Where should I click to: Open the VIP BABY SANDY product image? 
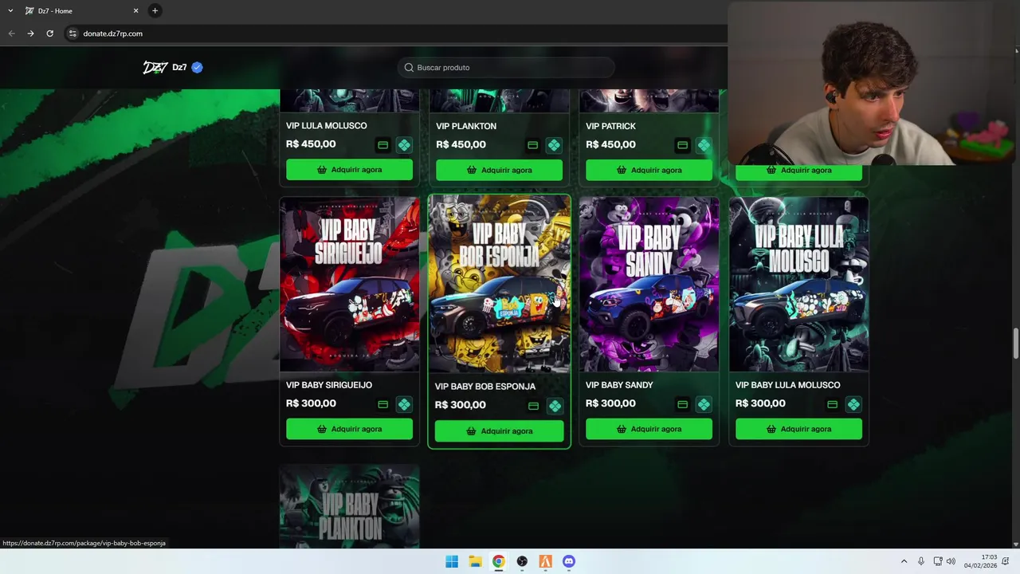coord(649,285)
